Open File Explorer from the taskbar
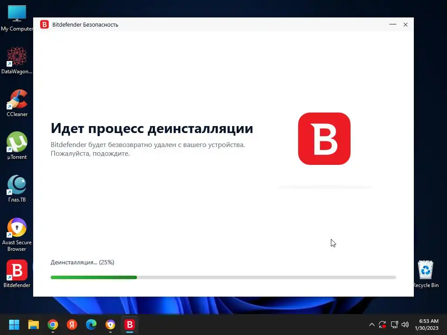 tap(33, 325)
